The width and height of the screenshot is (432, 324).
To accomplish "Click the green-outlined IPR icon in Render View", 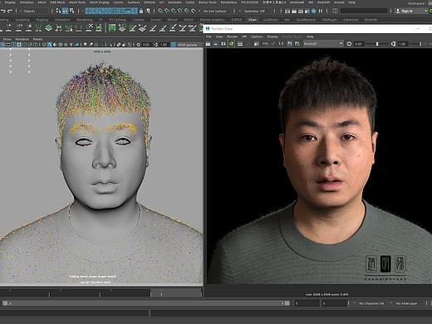I will point(231,43).
